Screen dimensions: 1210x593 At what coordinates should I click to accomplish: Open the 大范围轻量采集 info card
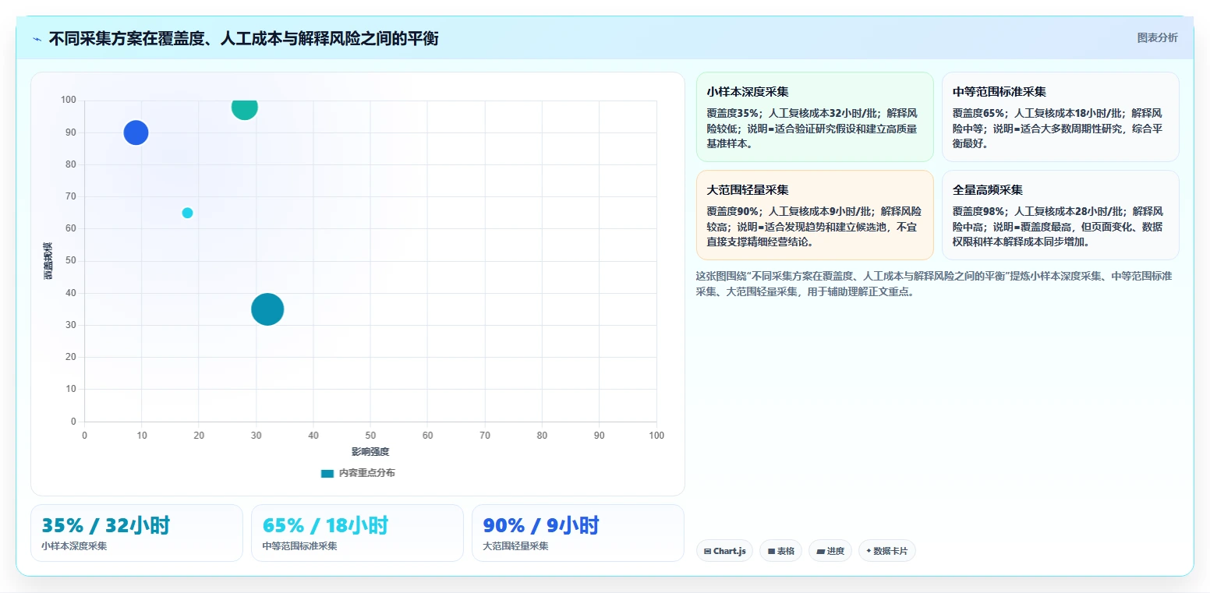814,215
